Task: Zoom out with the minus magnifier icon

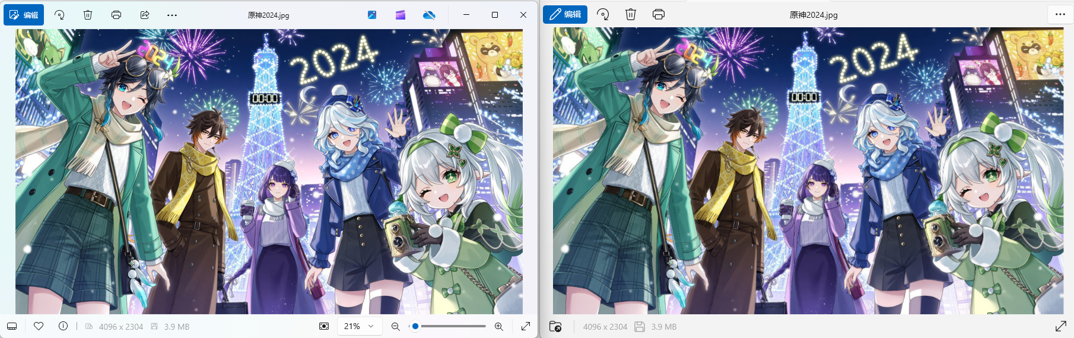Action: [396, 326]
